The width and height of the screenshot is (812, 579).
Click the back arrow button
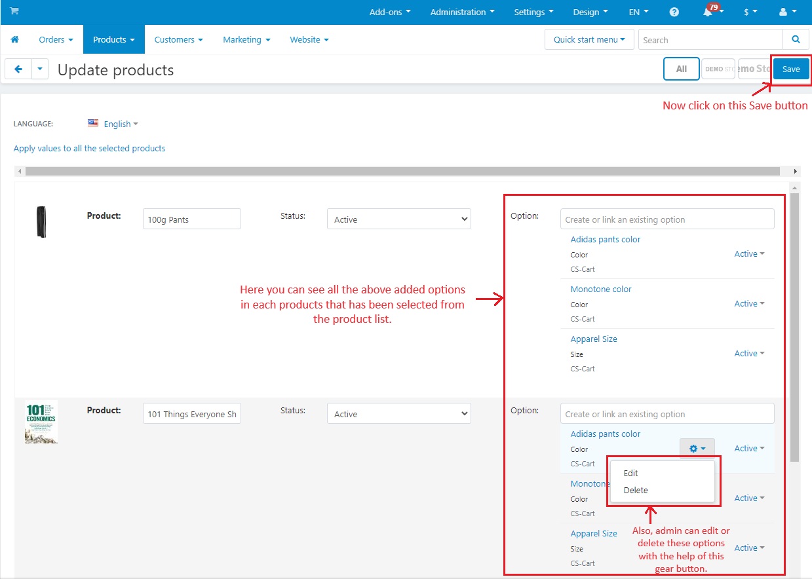coord(18,69)
